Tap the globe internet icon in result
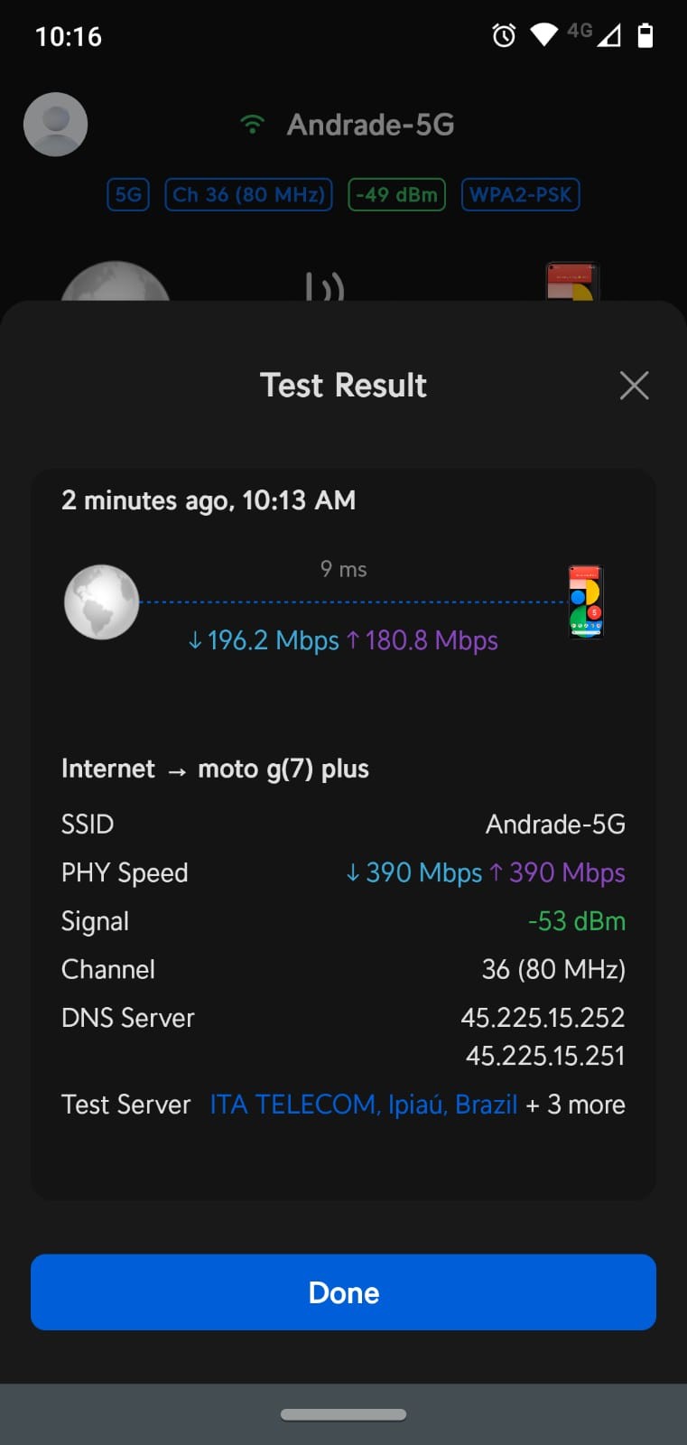 coord(102,602)
